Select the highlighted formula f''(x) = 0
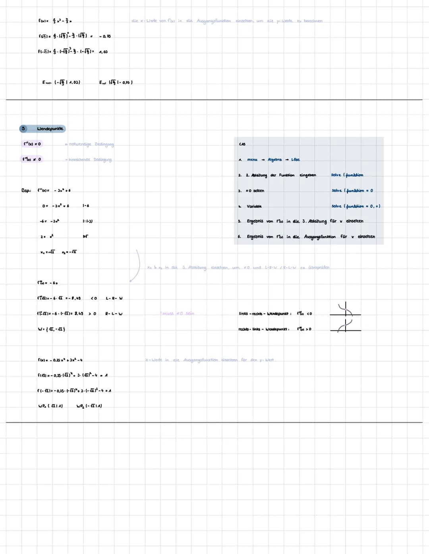 point(32,144)
